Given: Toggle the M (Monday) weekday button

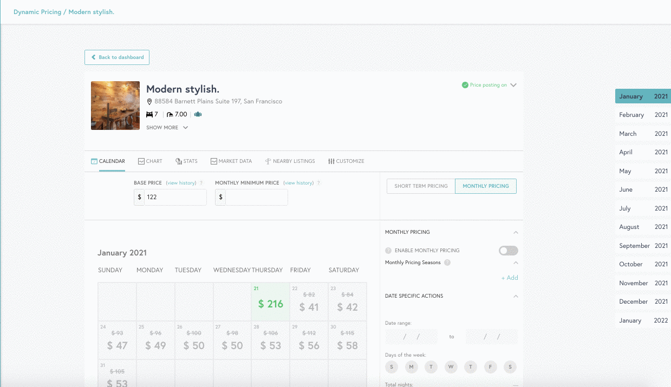Looking at the screenshot, I should tap(411, 367).
